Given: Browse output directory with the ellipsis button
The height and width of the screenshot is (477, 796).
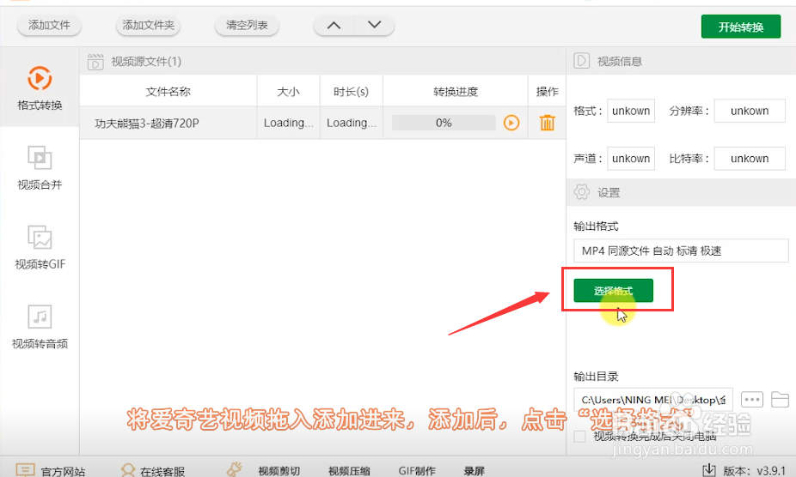Looking at the screenshot, I should click(x=752, y=400).
